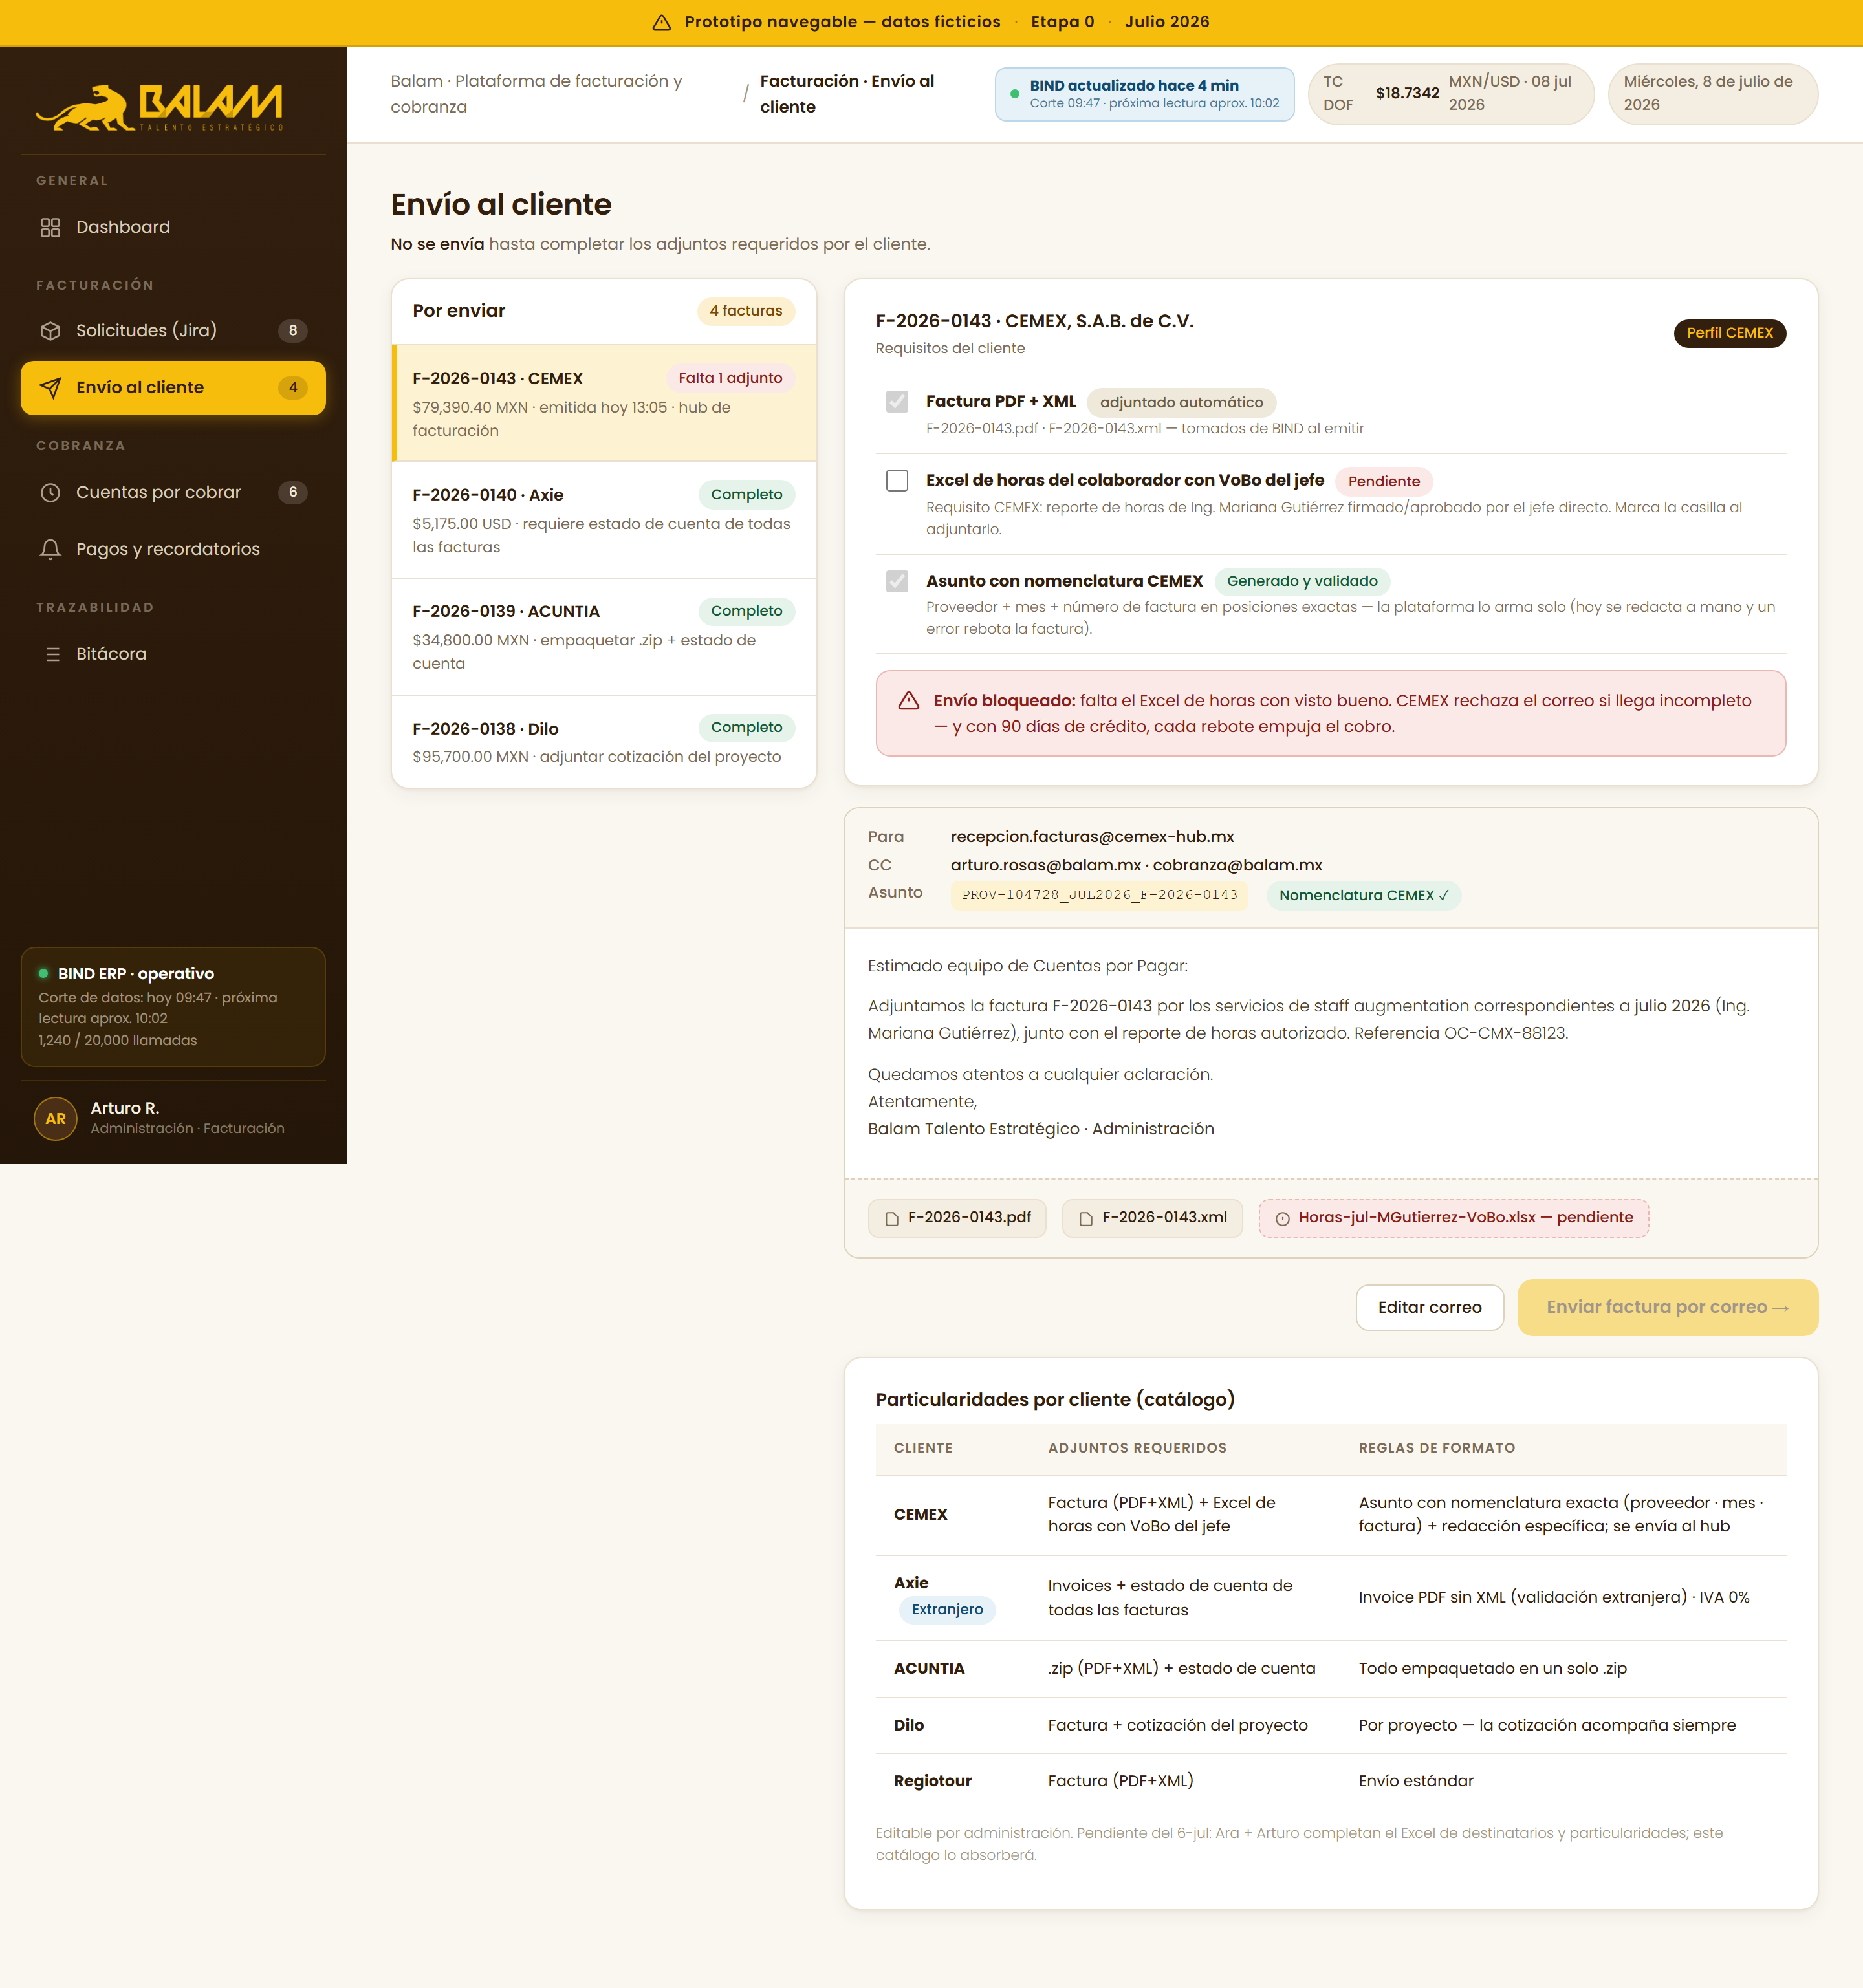Click the pending Horas-jul-MGutierrez-VoBo.xlsx attachment
The height and width of the screenshot is (1988, 1863).
(1453, 1218)
